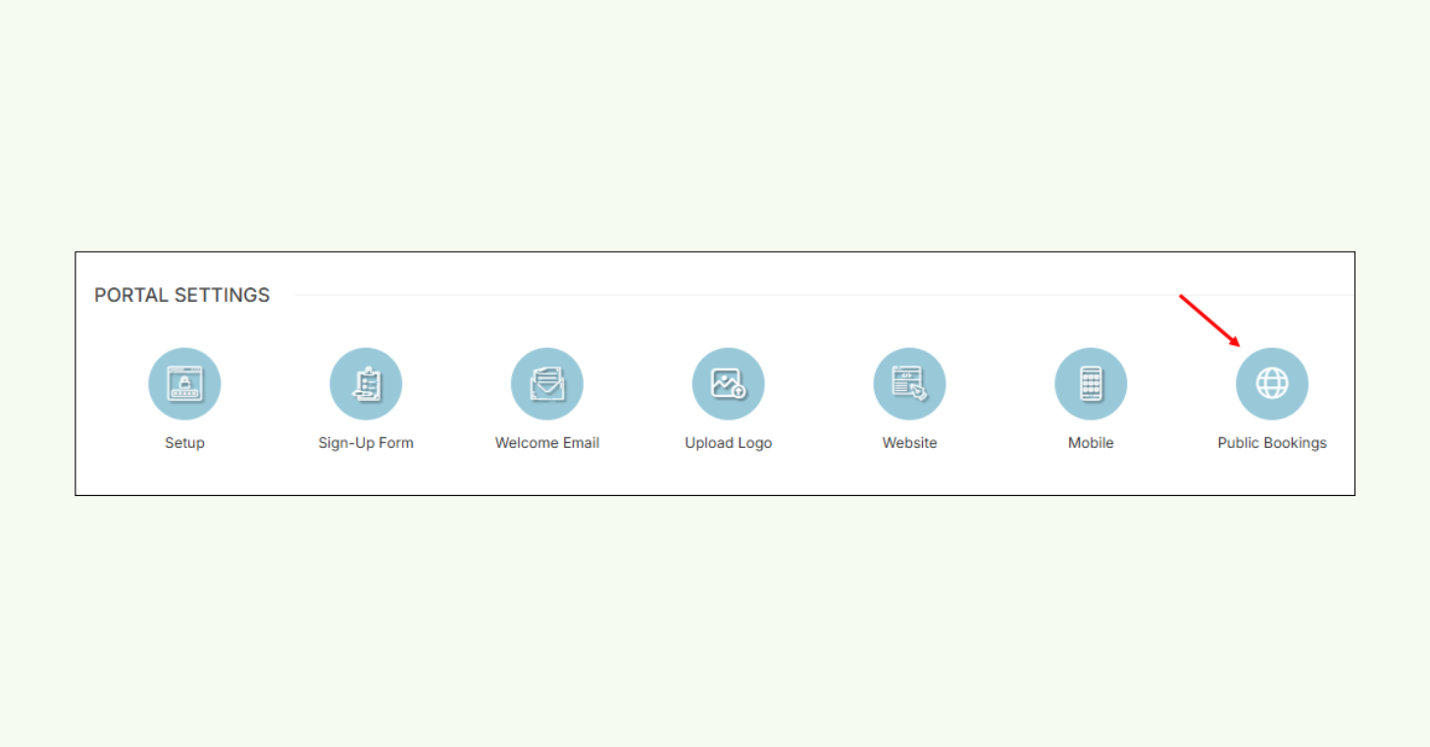Open the website-pointer icon for Website

tap(909, 383)
